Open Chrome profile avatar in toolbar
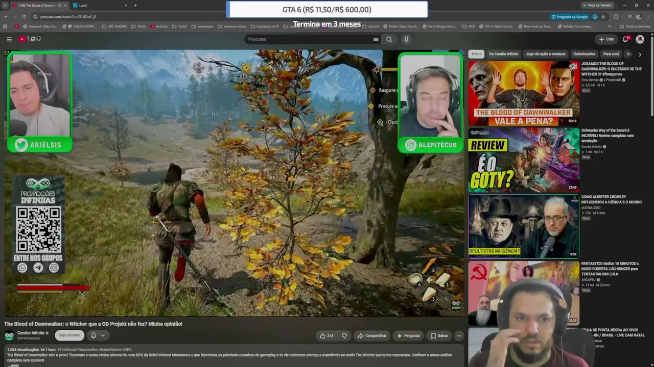 coord(639,17)
